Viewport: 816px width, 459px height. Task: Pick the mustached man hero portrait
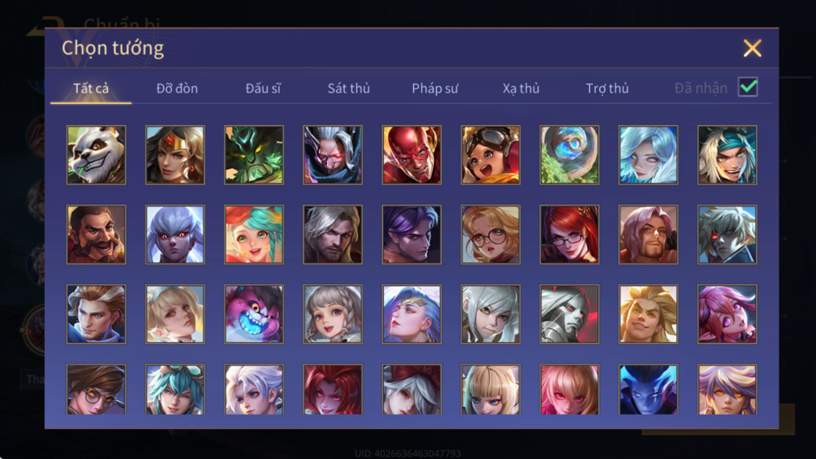click(96, 235)
